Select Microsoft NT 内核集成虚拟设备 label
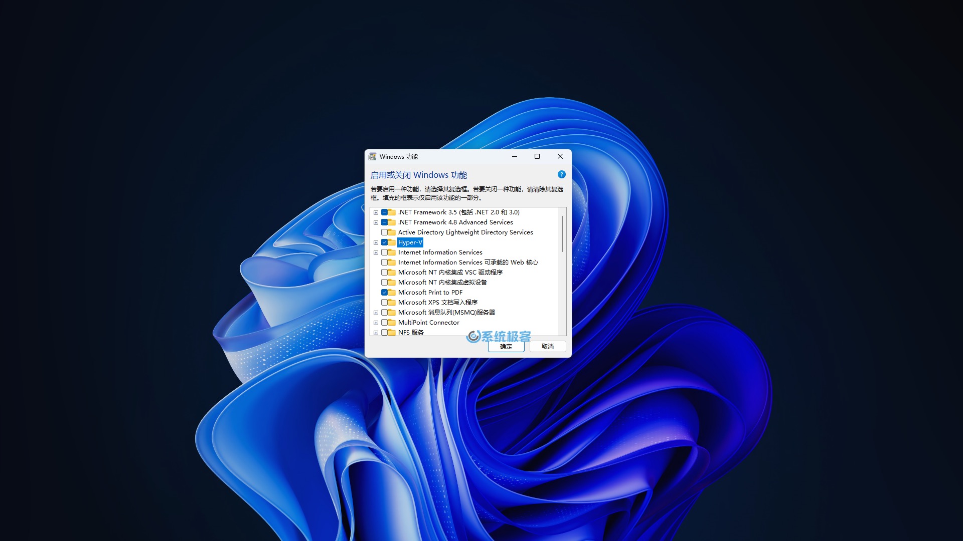 442,283
